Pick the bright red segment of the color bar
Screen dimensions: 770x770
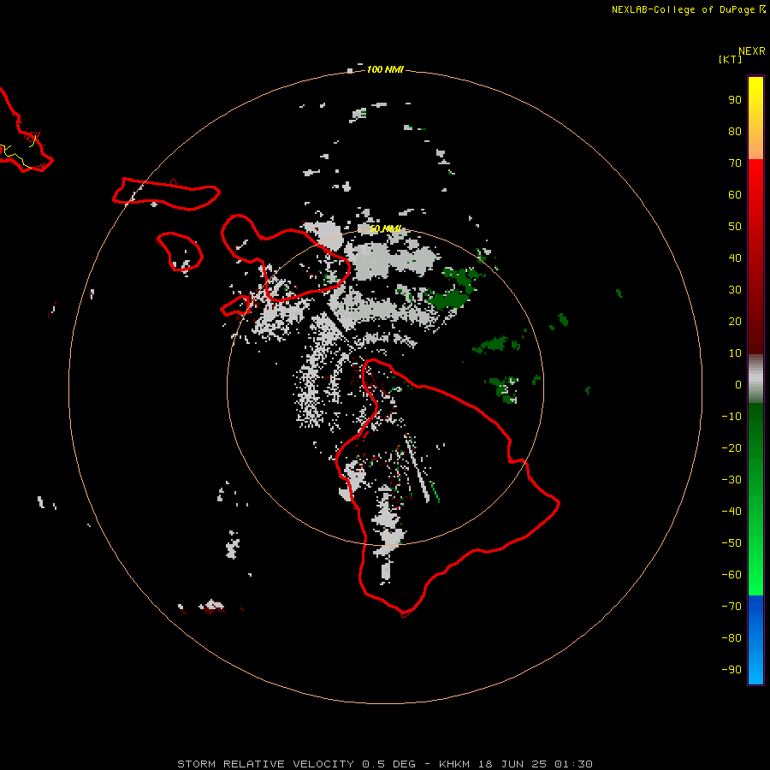[755, 180]
